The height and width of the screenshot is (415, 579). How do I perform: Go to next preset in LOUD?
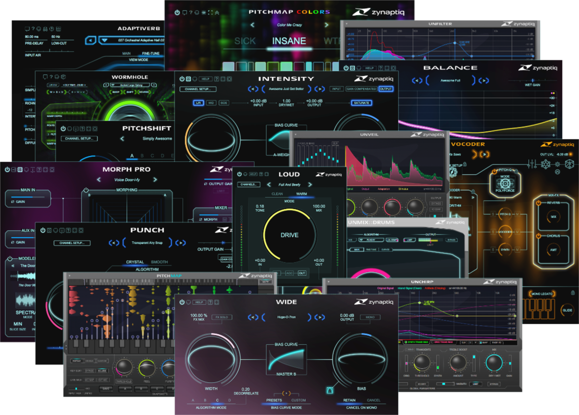coord(310,184)
